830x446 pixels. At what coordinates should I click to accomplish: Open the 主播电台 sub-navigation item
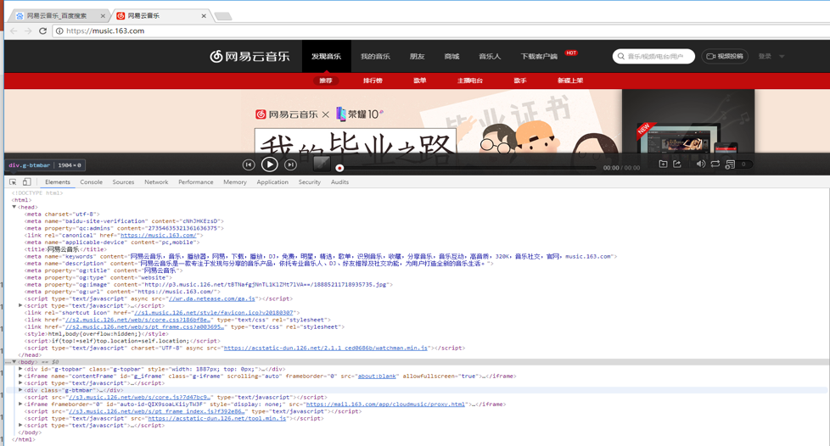coord(470,81)
